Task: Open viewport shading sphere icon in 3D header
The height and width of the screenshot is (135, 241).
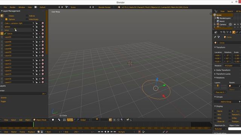Action: click(x=53, y=120)
